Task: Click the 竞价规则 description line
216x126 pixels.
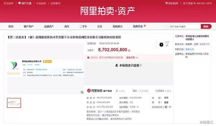Action: [113, 111]
